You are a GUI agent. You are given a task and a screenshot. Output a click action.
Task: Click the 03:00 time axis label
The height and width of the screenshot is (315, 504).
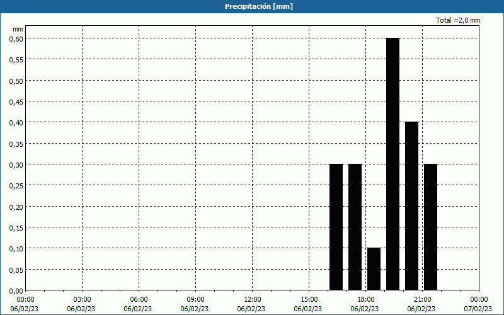[83, 300]
